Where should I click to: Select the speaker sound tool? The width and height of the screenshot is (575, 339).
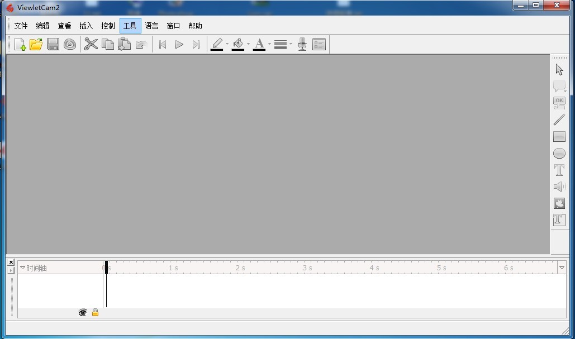point(559,187)
